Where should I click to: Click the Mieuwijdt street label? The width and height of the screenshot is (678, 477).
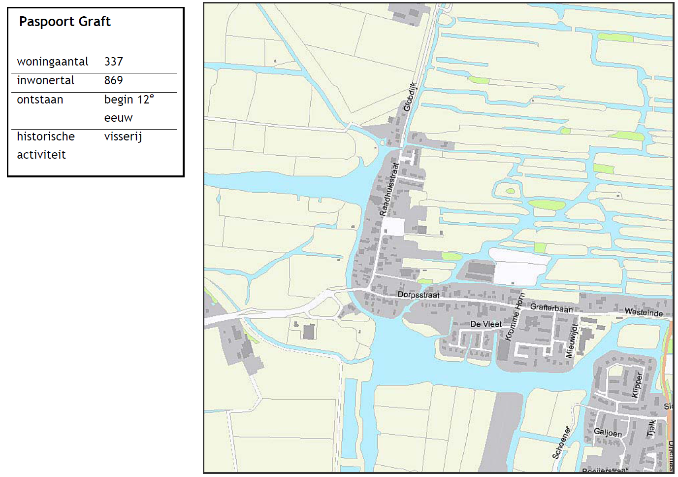coord(572,341)
